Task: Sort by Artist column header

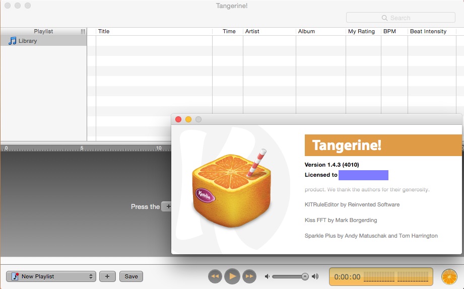Action: coord(270,31)
